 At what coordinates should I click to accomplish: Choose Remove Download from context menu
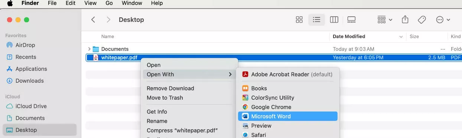click(189, 88)
